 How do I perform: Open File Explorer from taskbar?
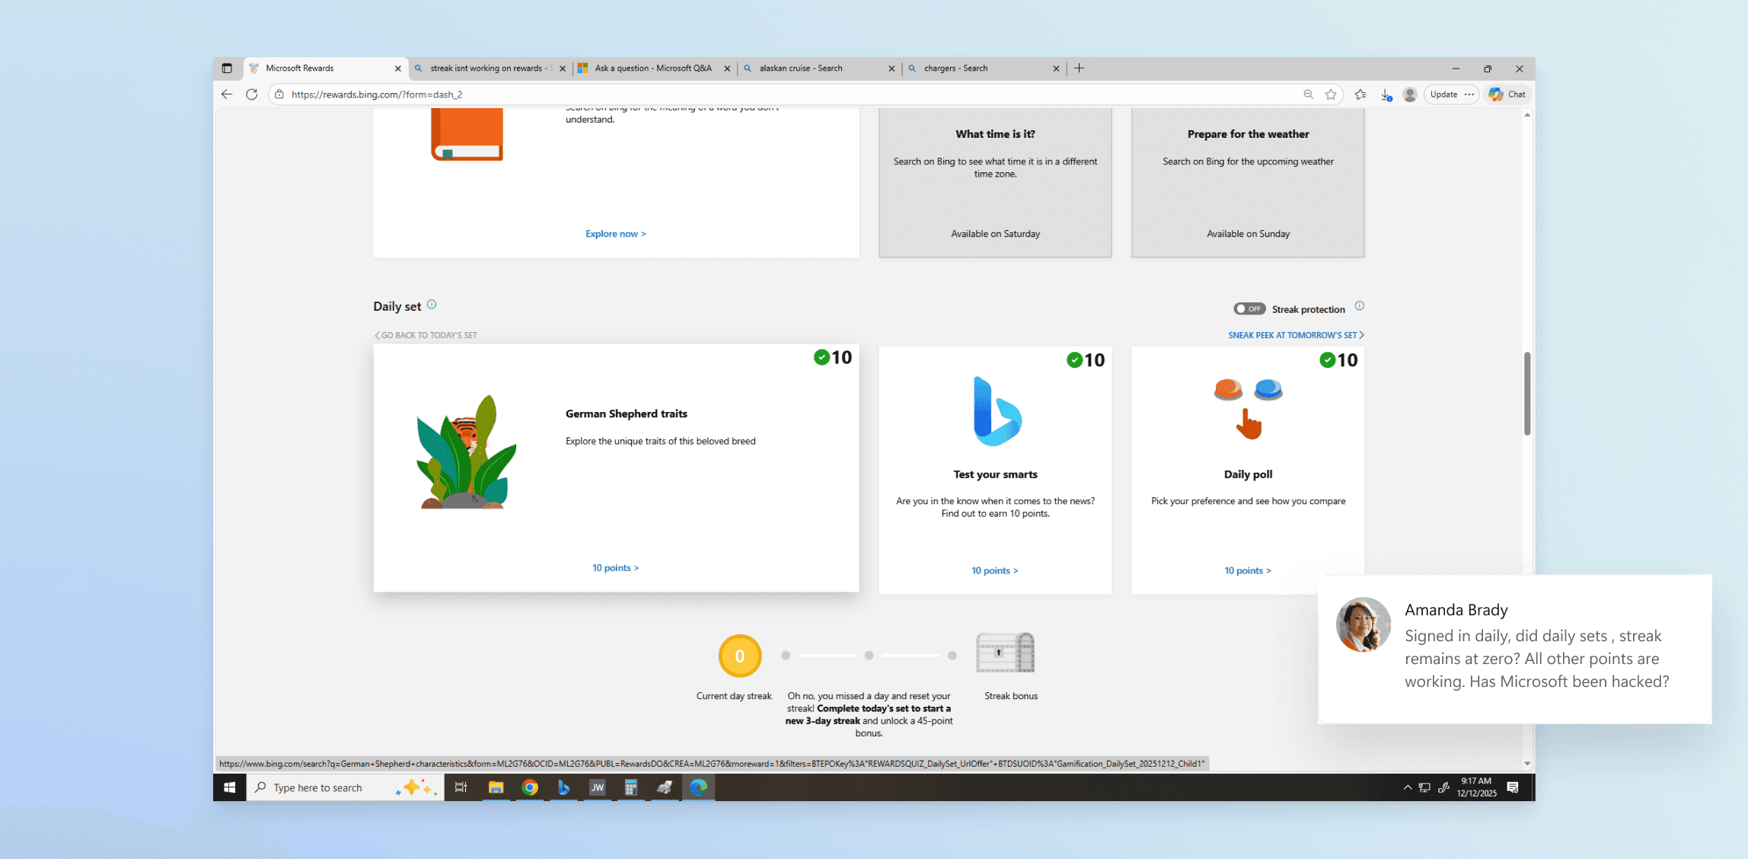(496, 787)
